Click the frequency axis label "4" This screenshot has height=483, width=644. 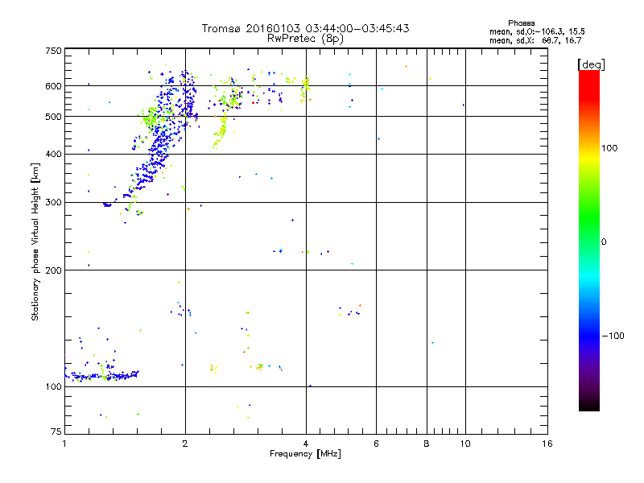coord(306,444)
